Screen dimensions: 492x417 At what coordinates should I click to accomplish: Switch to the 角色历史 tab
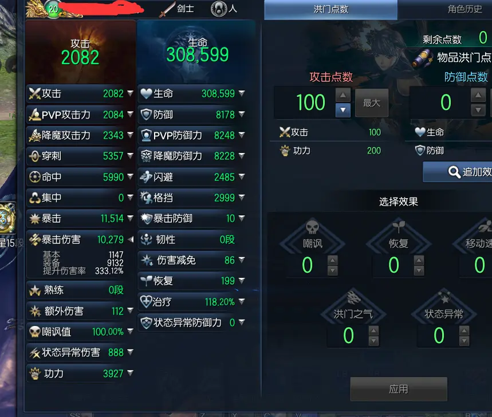(x=465, y=9)
